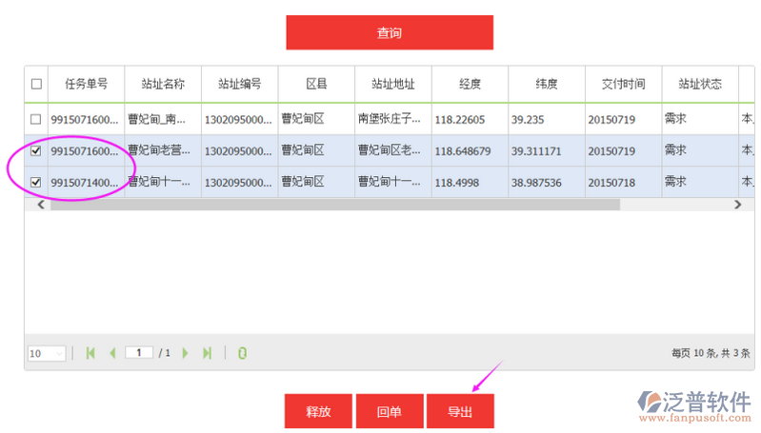This screenshot has height=433, width=761.
Task: Jump to the last page
Action: tap(207, 353)
